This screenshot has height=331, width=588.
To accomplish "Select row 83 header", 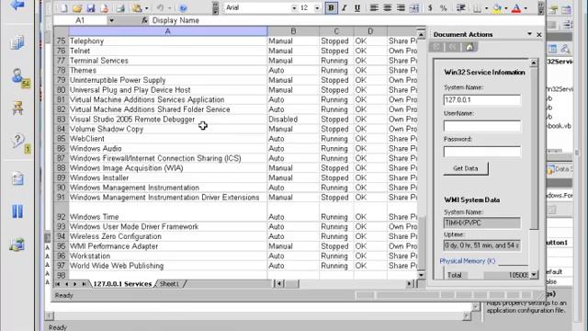I will point(61,119).
